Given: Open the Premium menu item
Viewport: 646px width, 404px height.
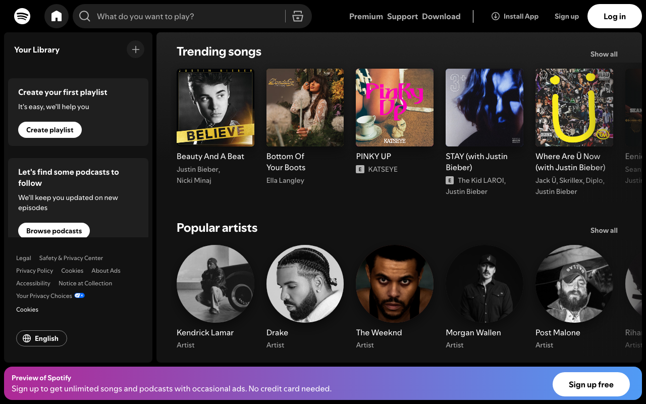Looking at the screenshot, I should (x=366, y=16).
